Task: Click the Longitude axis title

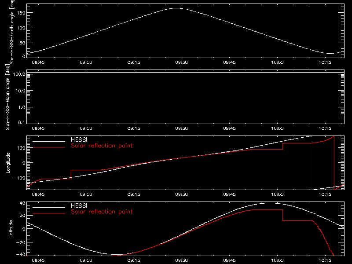Action: [x=8, y=163]
